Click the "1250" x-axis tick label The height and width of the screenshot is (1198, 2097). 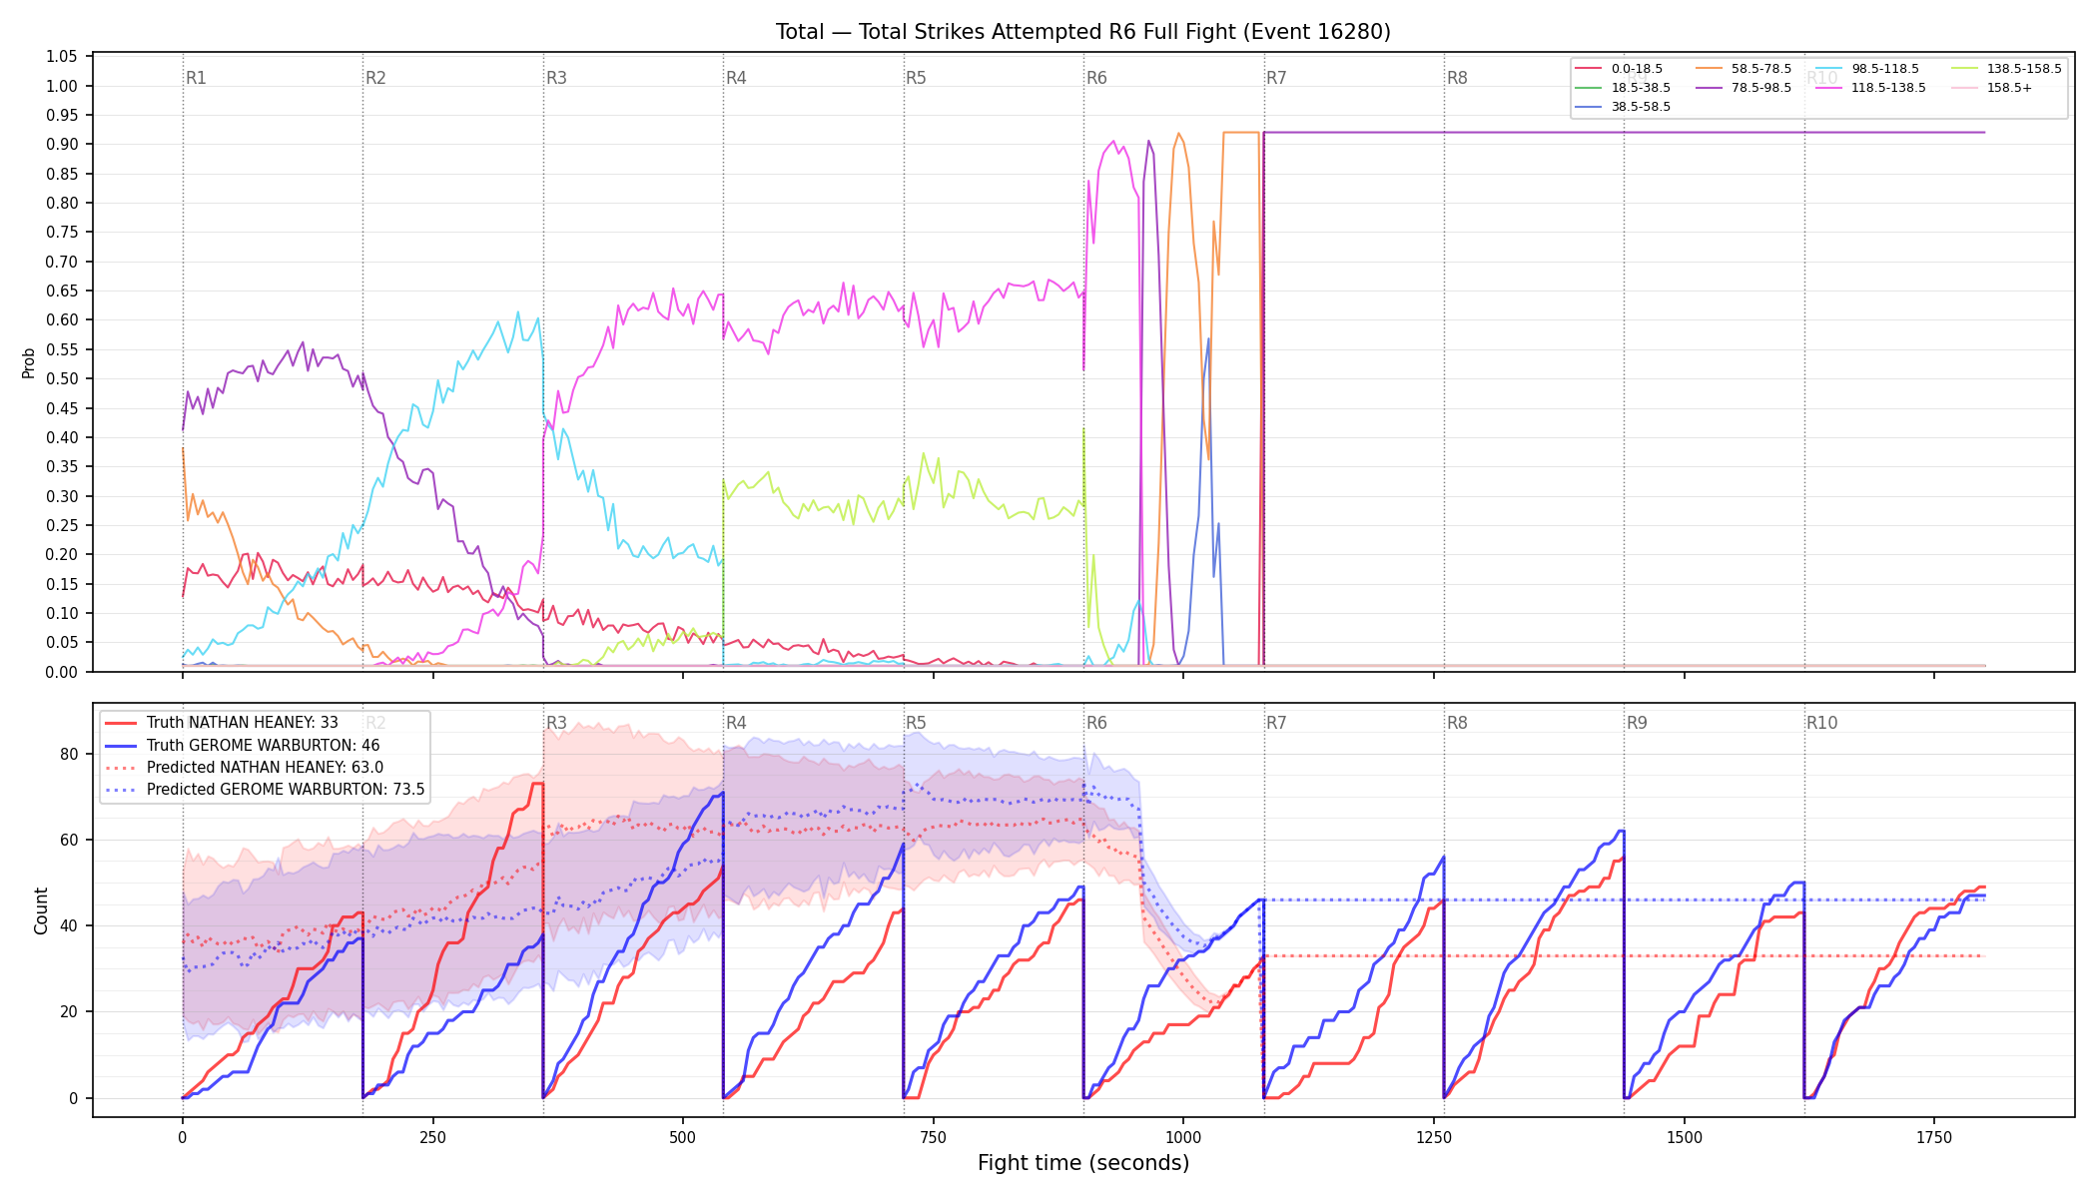point(1434,1137)
